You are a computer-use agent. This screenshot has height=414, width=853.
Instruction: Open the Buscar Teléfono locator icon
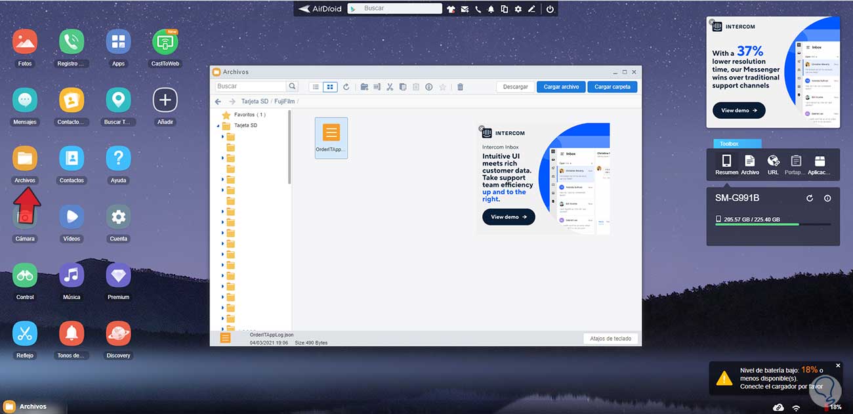point(118,100)
